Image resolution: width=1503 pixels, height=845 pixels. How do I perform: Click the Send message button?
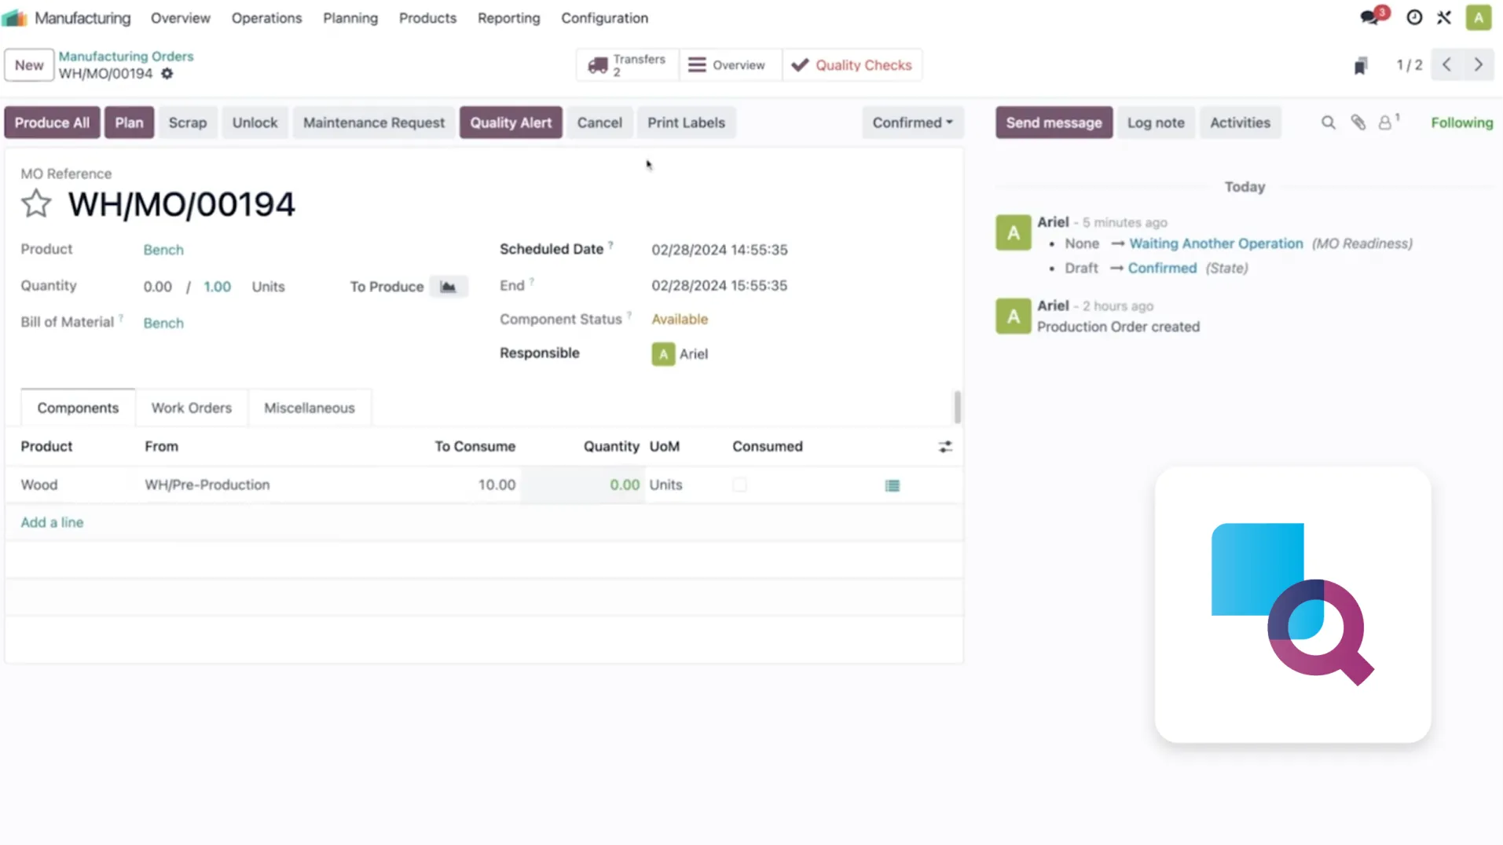[1054, 123]
